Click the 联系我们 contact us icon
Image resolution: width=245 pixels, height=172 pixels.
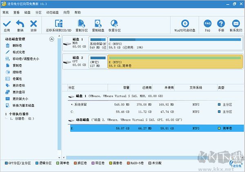click(236, 24)
